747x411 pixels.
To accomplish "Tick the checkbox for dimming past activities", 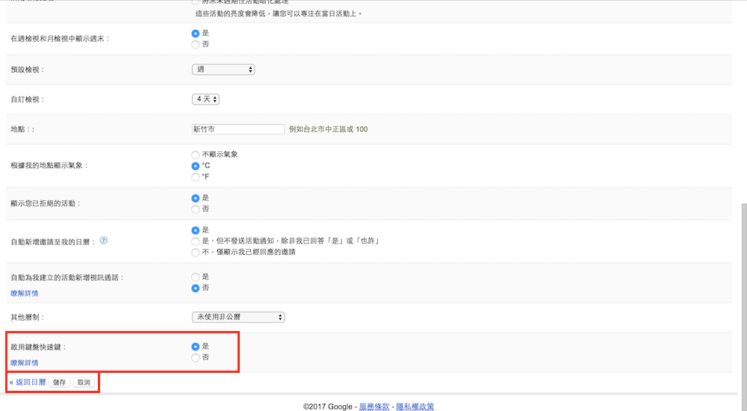I will pos(196,3).
